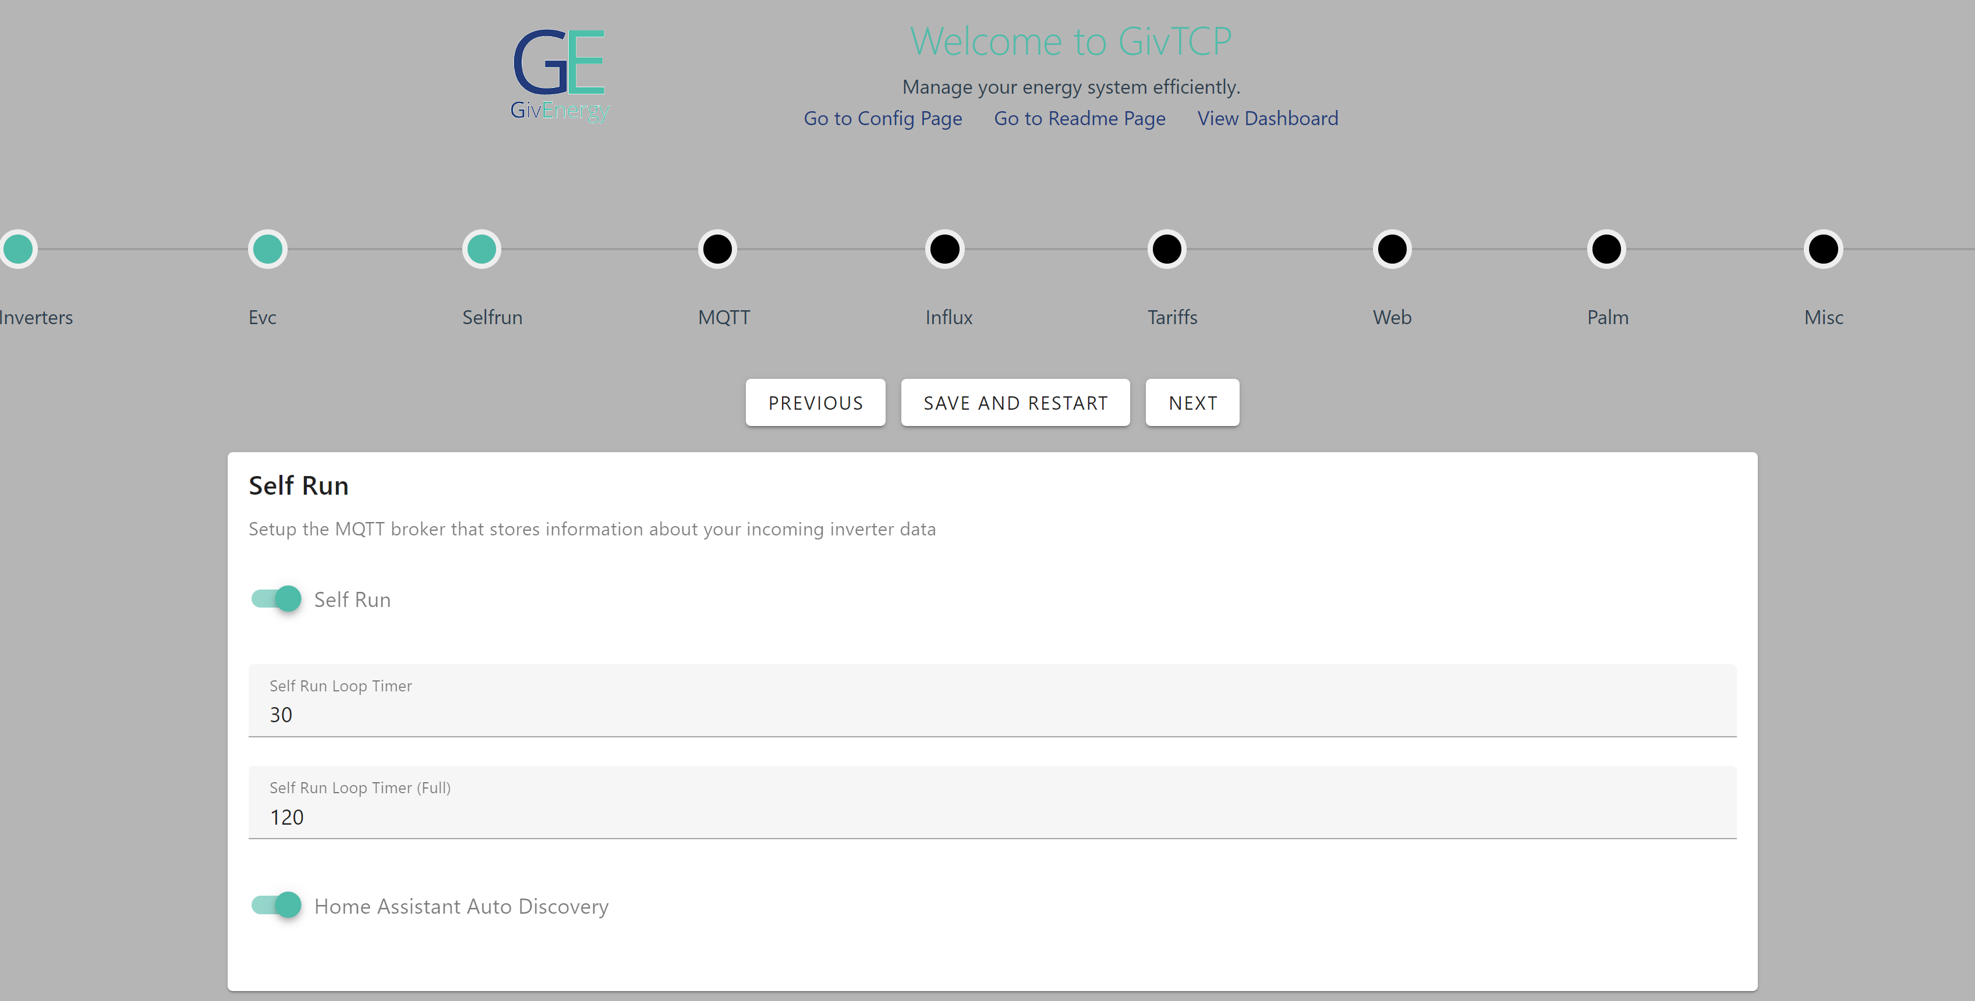Open Go to Config Page link
The height and width of the screenshot is (1001, 1975).
pos(883,119)
